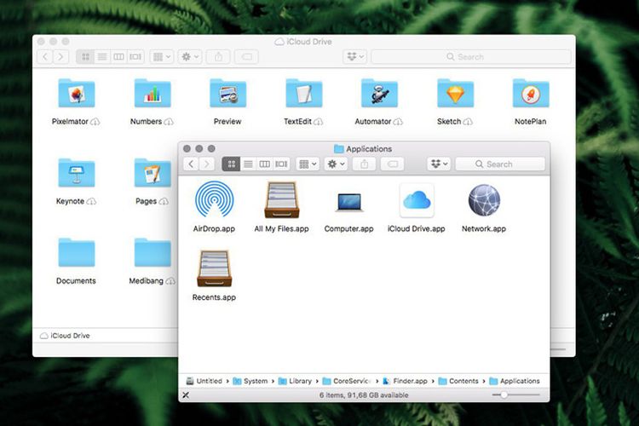
Task: Click Applications in the path bar
Action: [x=515, y=381]
